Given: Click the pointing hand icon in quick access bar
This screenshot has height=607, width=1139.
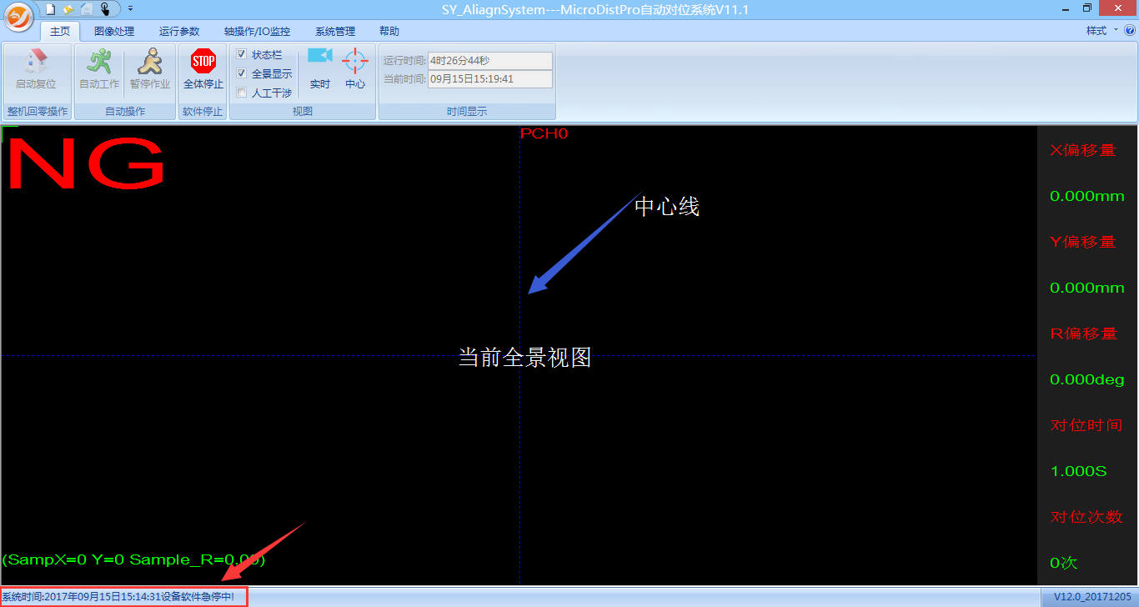Looking at the screenshot, I should [105, 8].
